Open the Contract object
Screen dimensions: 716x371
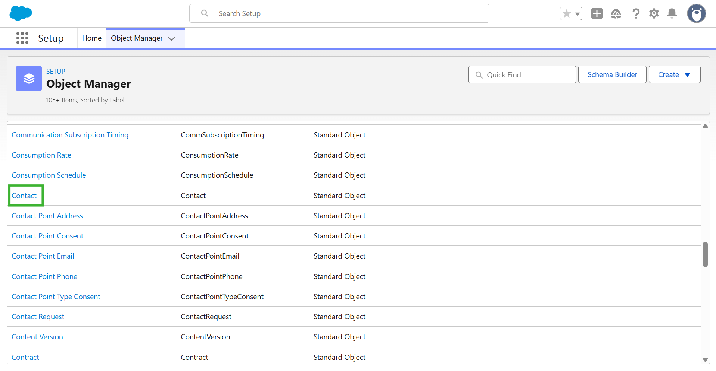coord(25,357)
